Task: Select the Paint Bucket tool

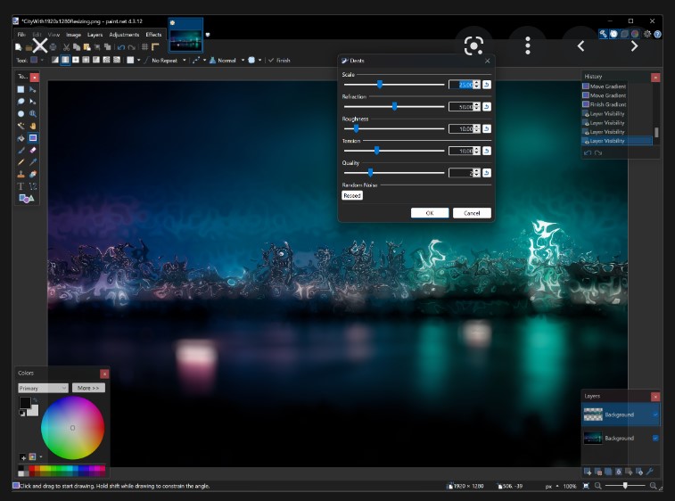Action: (21, 138)
